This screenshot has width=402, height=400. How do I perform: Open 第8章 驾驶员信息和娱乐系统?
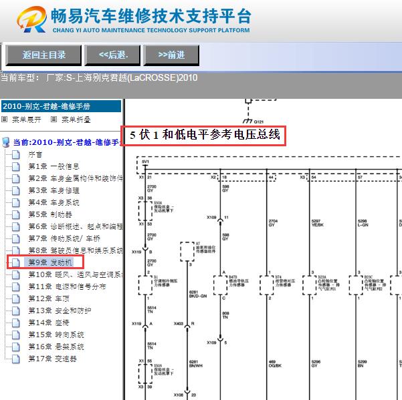(76, 250)
